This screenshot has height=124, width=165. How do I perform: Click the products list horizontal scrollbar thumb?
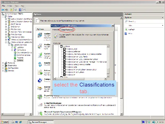pos(70,79)
